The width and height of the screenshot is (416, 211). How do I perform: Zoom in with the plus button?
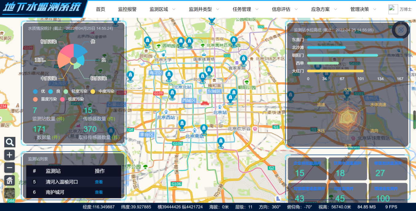[10, 155]
